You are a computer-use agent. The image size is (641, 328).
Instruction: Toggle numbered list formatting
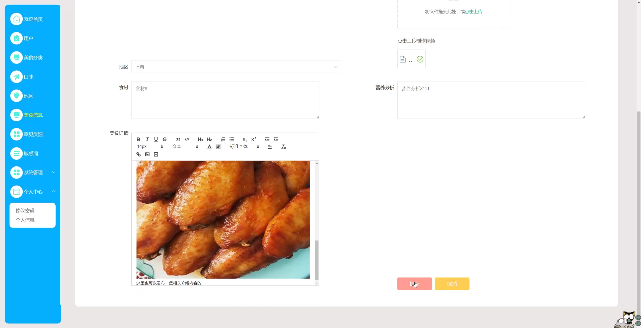pos(223,139)
